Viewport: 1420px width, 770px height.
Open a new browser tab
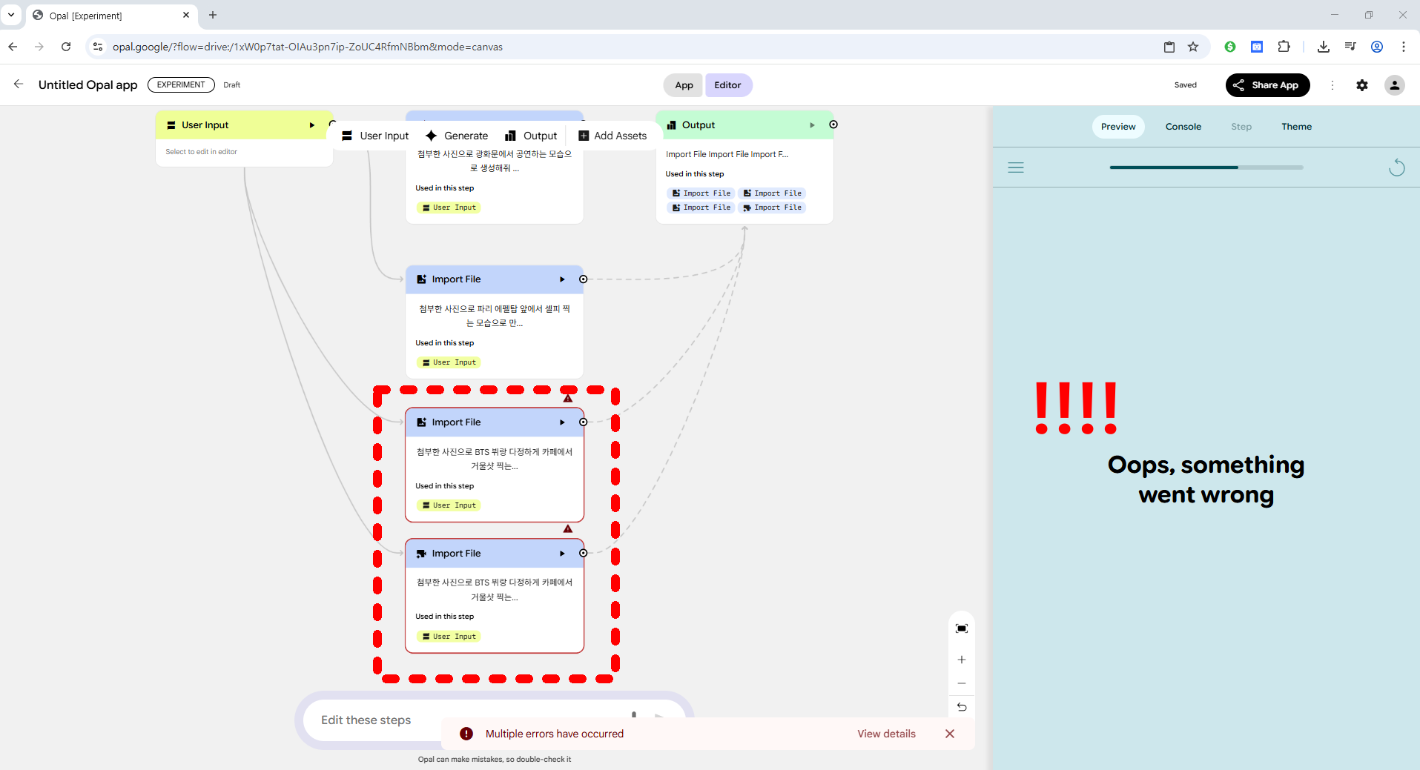(x=213, y=15)
